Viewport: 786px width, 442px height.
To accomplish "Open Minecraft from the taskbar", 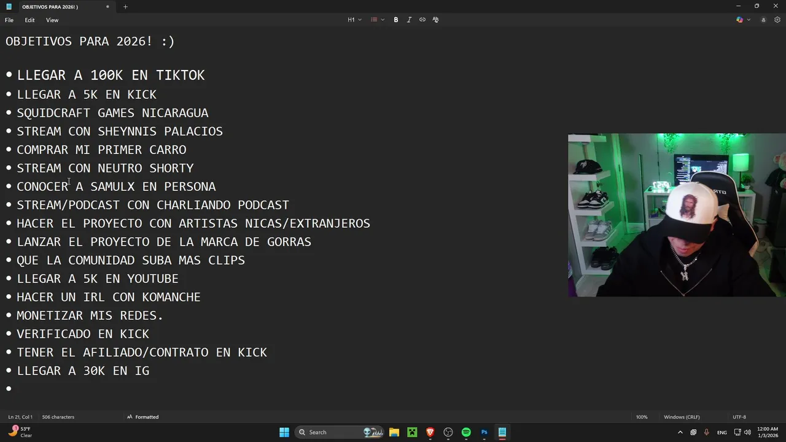I will click(x=412, y=432).
